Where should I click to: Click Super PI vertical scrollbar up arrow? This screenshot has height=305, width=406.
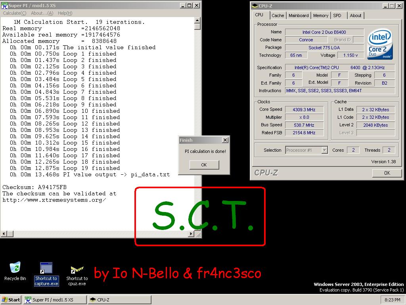point(197,21)
